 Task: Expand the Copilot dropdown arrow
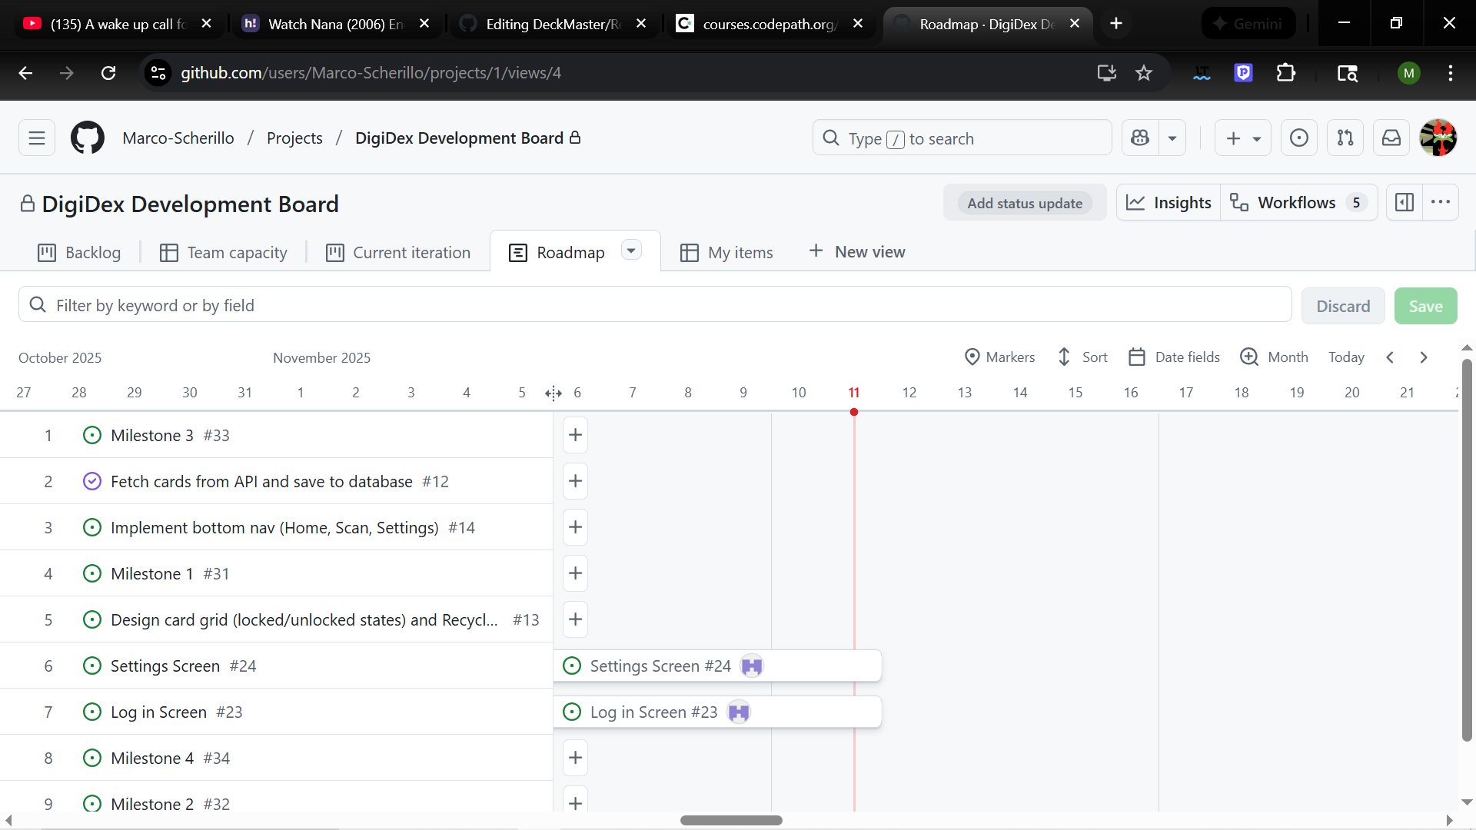1172,138
